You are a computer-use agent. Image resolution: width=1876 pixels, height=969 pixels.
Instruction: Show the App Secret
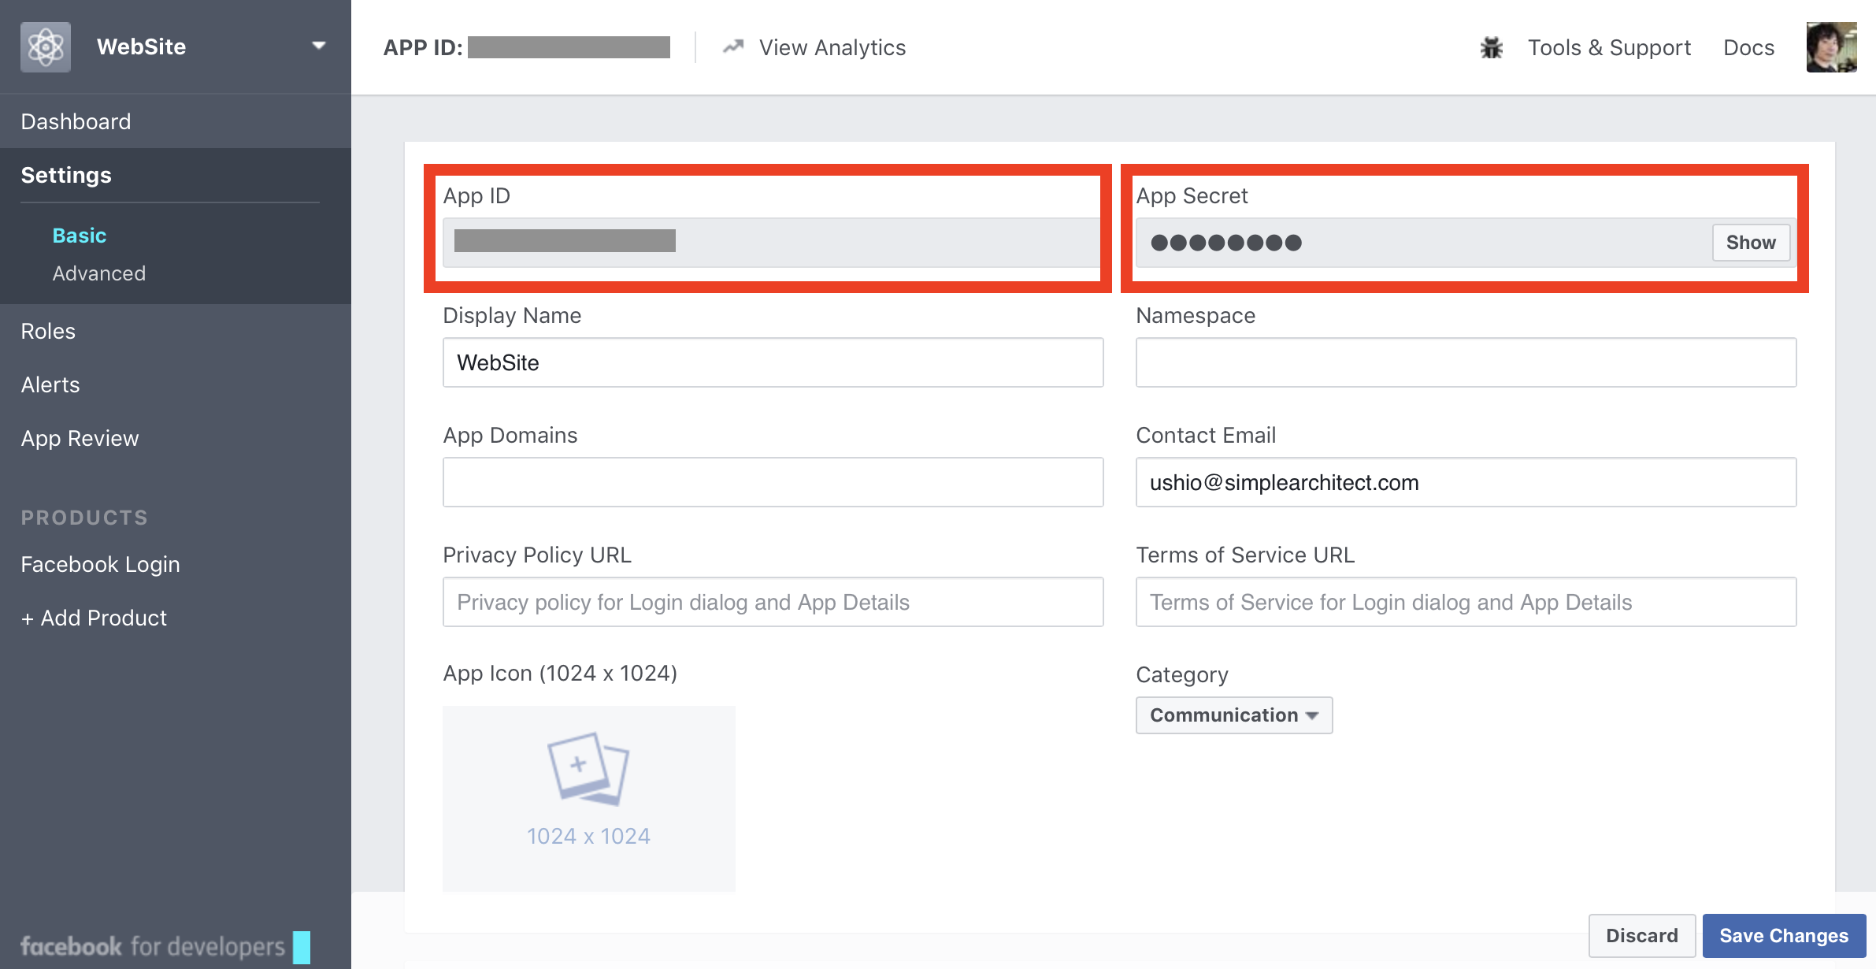[1751, 242]
